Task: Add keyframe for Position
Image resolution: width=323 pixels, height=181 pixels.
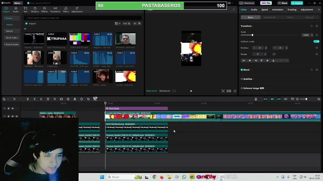Action: [x=317, y=48]
